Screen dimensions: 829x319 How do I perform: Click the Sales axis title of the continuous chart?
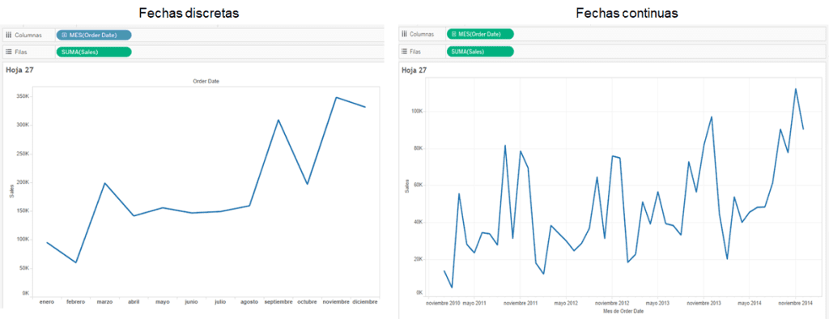coord(407,185)
